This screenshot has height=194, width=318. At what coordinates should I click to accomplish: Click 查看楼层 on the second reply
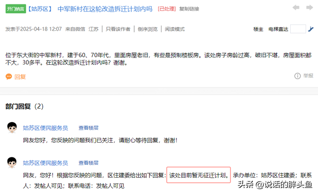pyautogui.click(x=88, y=163)
